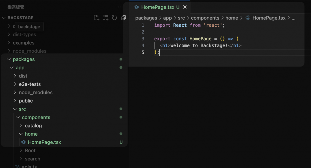Click the components breadcrumb segment
Image resolution: width=311 pixels, height=168 pixels.
click(x=205, y=18)
